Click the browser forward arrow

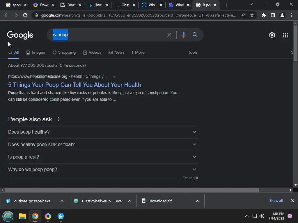point(16,15)
